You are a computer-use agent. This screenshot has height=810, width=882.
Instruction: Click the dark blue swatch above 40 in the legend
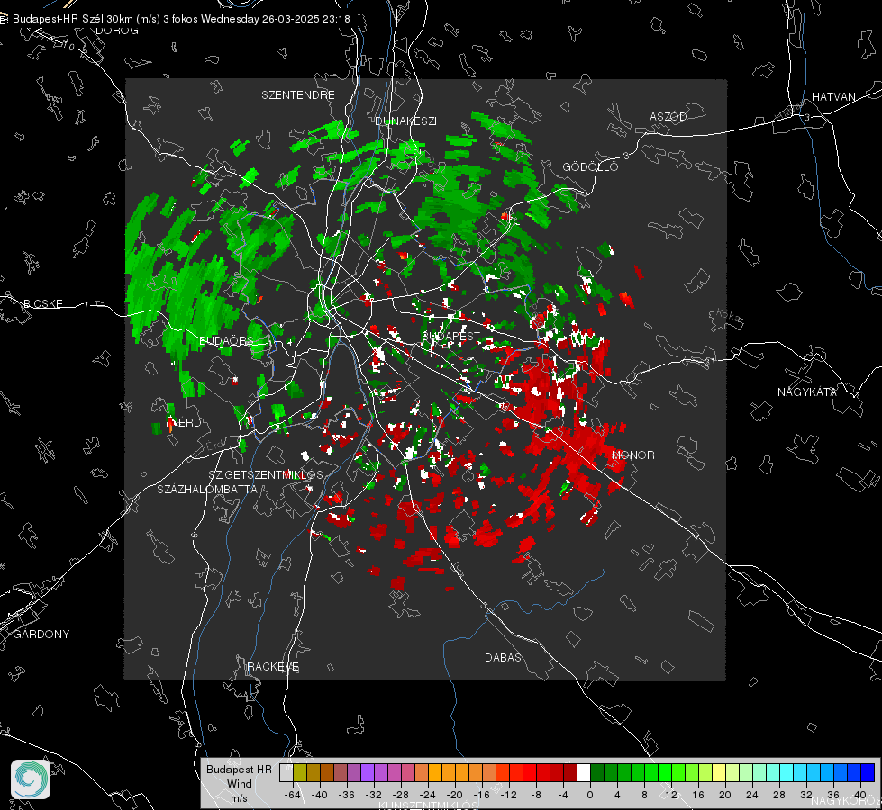tap(868, 772)
